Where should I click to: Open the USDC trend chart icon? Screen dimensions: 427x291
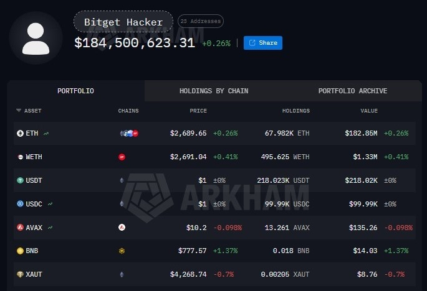tap(50, 204)
